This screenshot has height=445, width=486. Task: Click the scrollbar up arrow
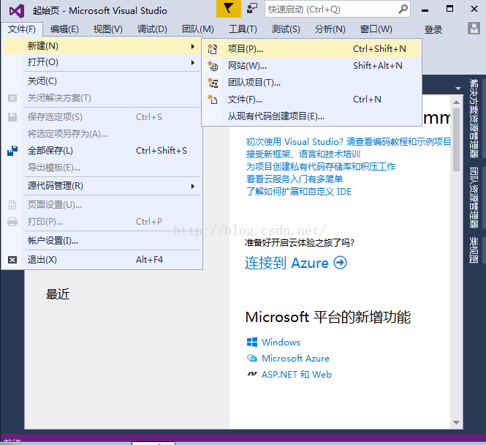pos(456,102)
